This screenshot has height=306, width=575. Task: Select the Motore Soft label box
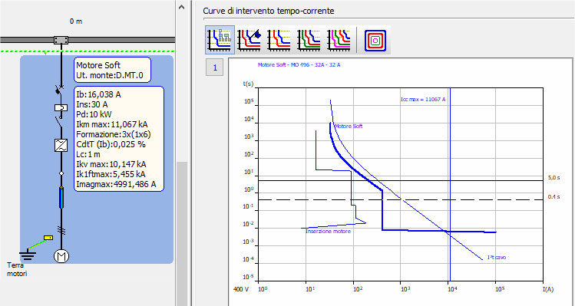113,70
